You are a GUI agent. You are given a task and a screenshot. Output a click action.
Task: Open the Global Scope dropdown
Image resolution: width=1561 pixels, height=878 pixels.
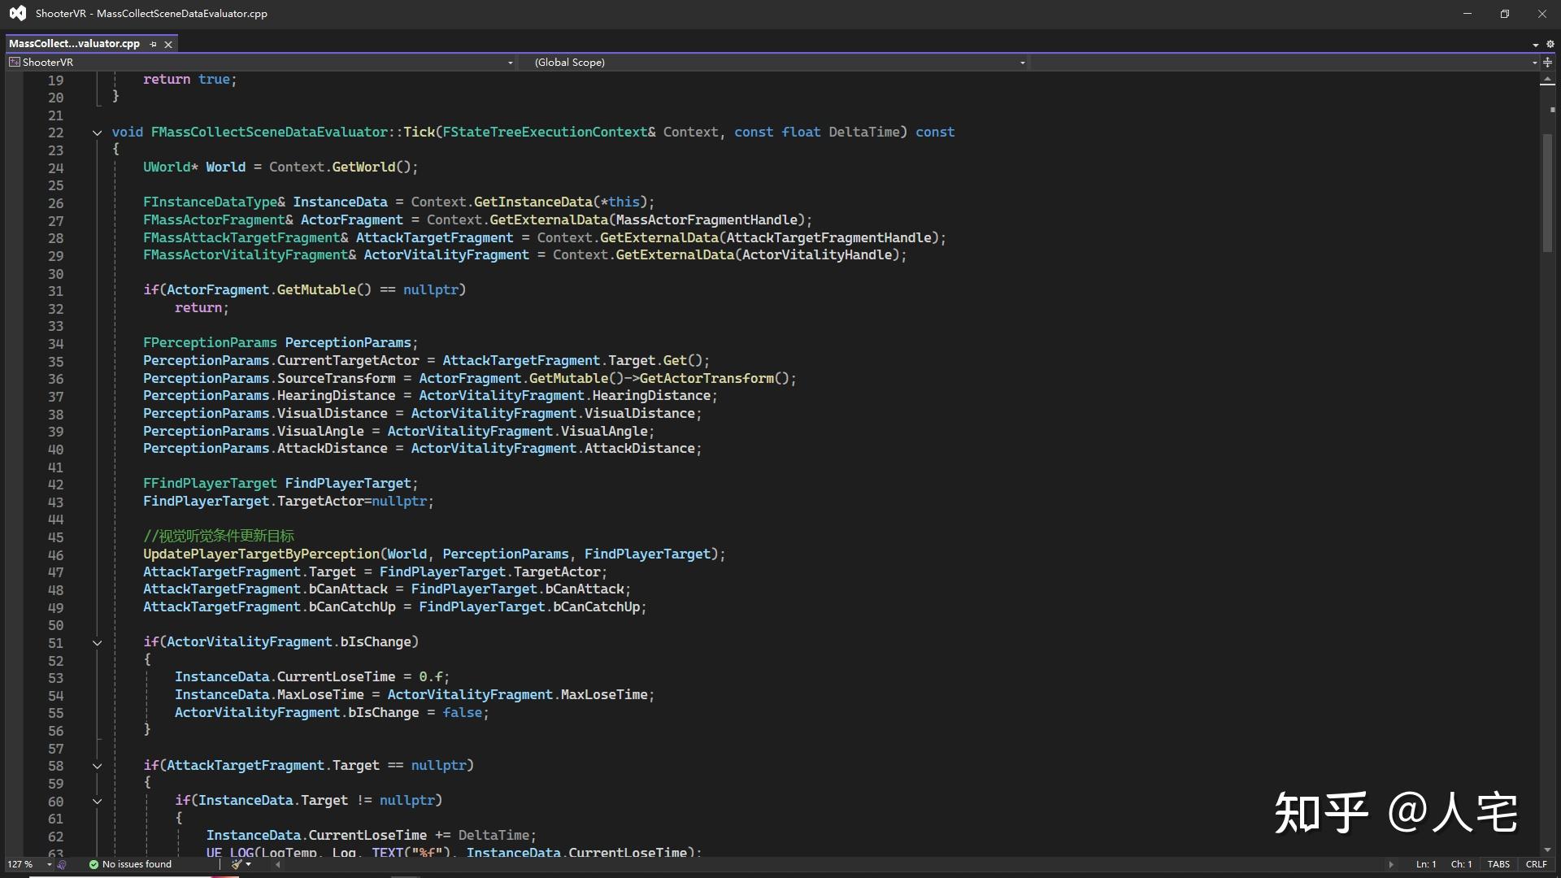pyautogui.click(x=1022, y=63)
